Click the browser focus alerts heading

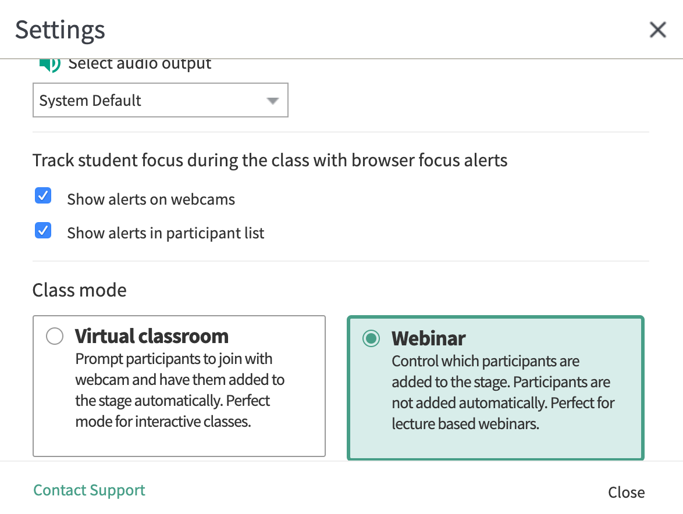coord(270,160)
